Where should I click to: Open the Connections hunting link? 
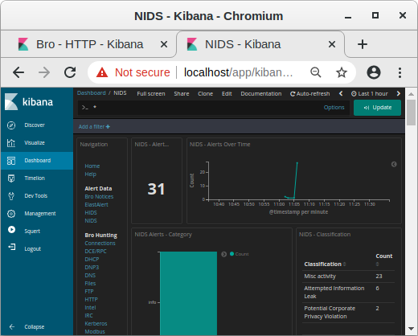pos(100,244)
